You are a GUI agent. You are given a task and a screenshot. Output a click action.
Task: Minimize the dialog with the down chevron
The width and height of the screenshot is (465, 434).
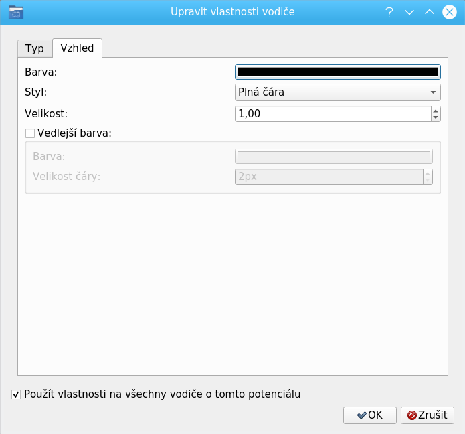pos(409,12)
